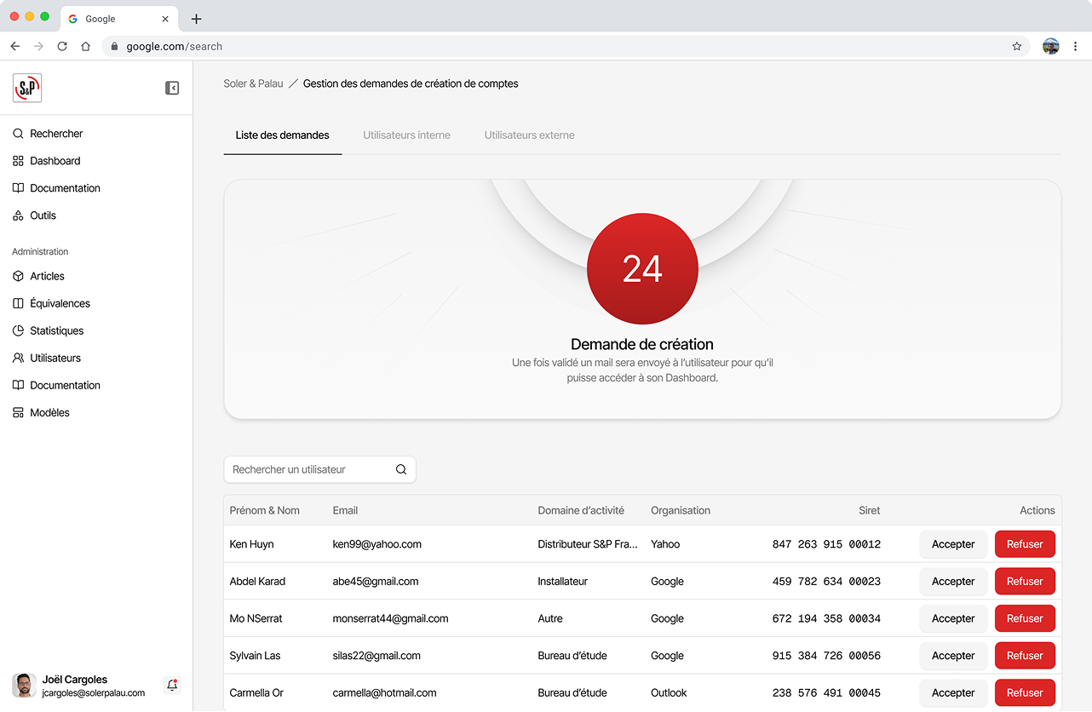
Task: Open Joël Cargoles' profile avatar
Action: (24, 685)
